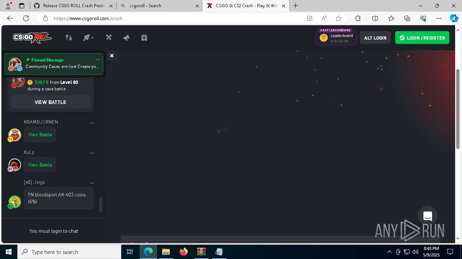Close the chat panel with X

(112, 55)
